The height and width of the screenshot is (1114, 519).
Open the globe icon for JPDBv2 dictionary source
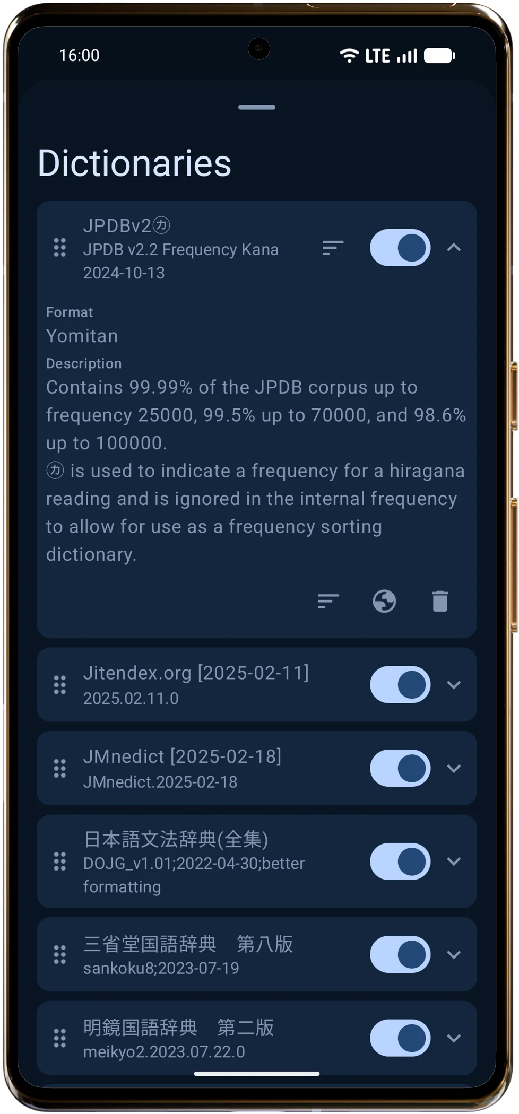click(384, 602)
